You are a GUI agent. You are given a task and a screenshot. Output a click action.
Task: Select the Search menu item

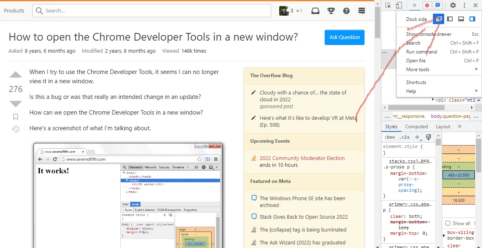point(439,43)
